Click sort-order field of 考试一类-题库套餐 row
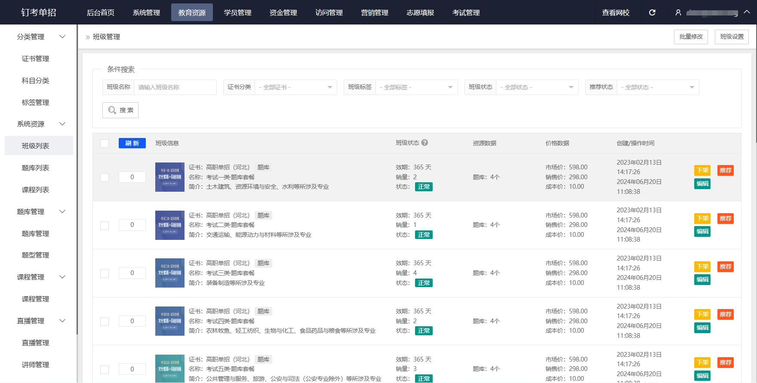The image size is (757, 383). coord(132,177)
